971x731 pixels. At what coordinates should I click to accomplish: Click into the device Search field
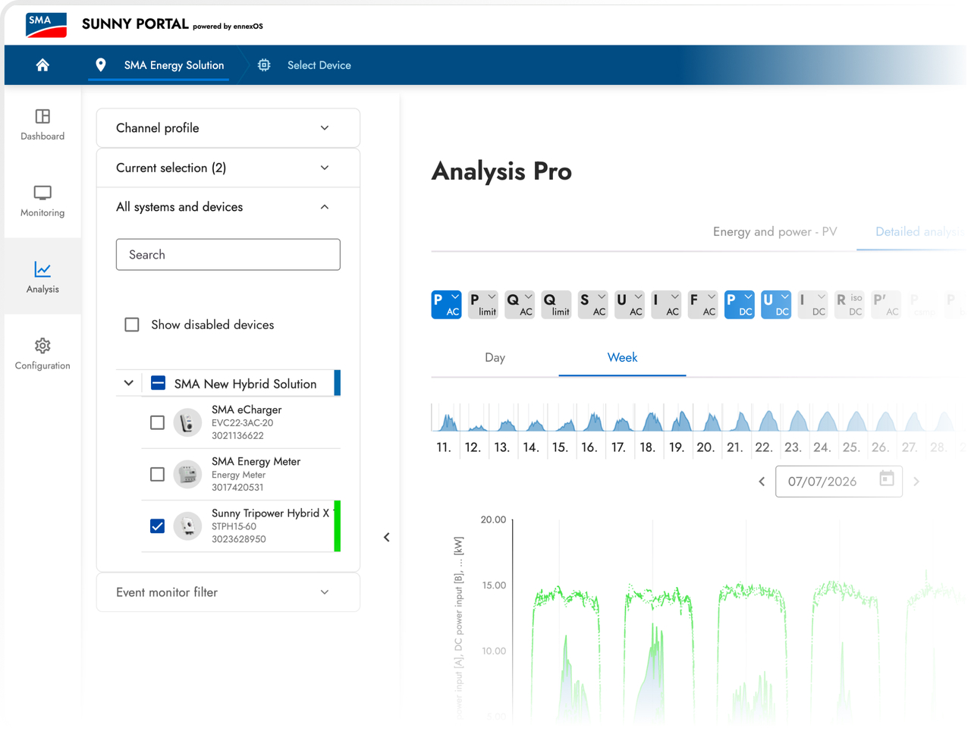228,255
